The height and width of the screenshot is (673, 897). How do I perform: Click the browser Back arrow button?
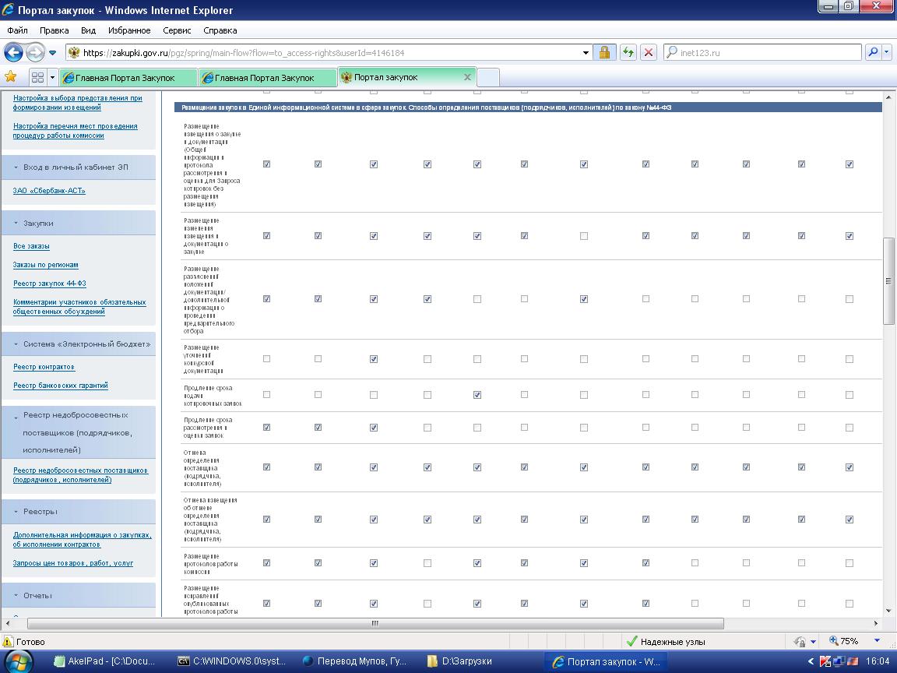(13, 52)
